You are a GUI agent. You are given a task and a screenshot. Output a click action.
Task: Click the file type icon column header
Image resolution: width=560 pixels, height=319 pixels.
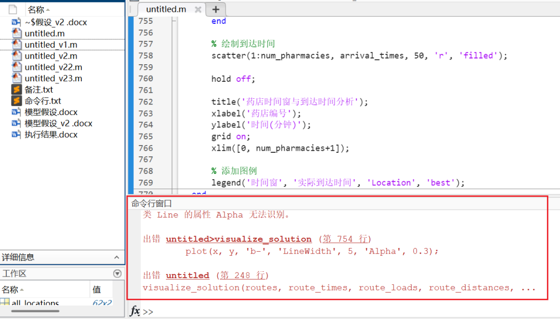click(13, 10)
